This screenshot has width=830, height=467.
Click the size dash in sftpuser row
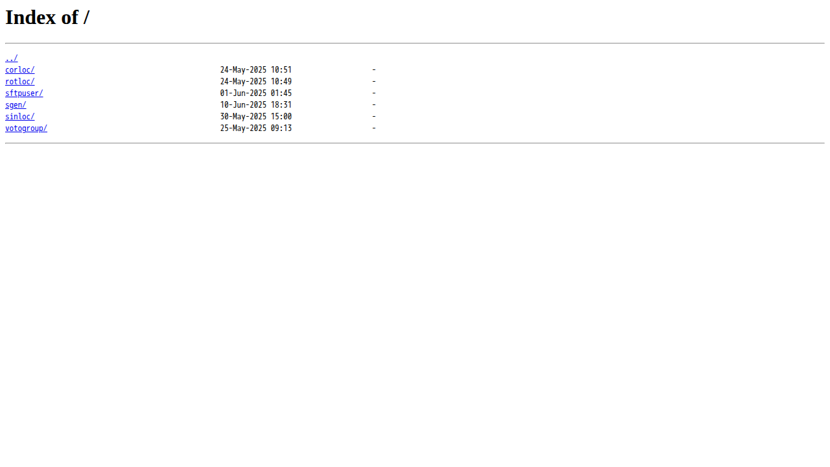pyautogui.click(x=374, y=93)
